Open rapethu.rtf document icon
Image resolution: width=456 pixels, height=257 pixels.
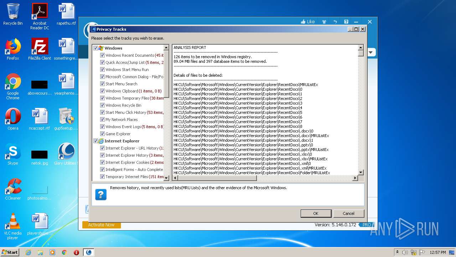[x=66, y=14]
